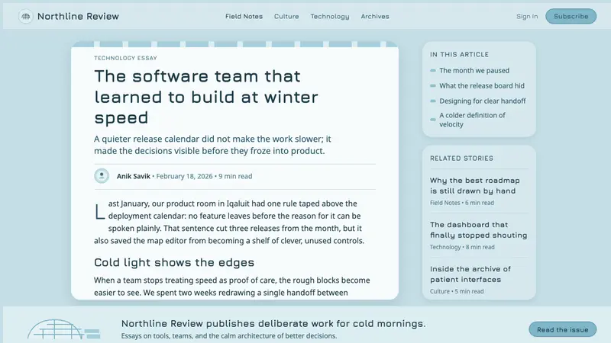The width and height of the screenshot is (611, 343).
Task: Open the Field Notes menu item
Action: coord(244,16)
